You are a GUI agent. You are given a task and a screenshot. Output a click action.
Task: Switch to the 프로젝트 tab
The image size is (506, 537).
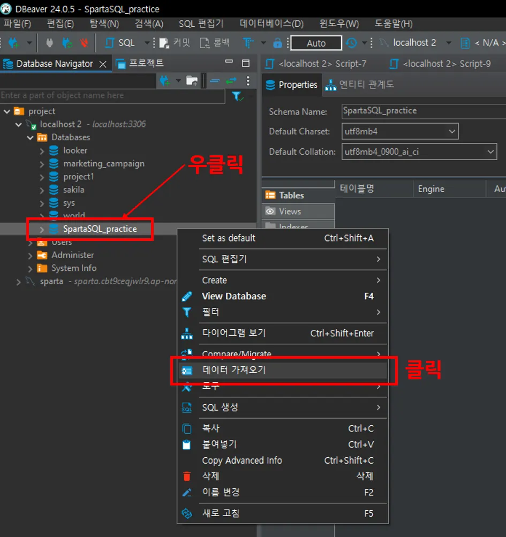[x=140, y=63]
